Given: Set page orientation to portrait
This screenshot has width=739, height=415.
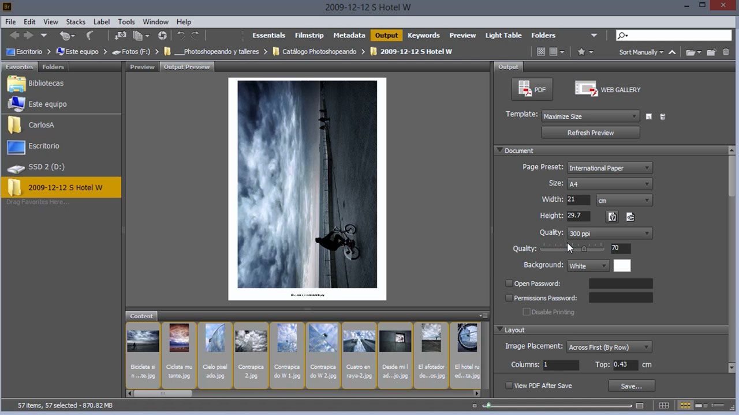Looking at the screenshot, I should point(612,217).
